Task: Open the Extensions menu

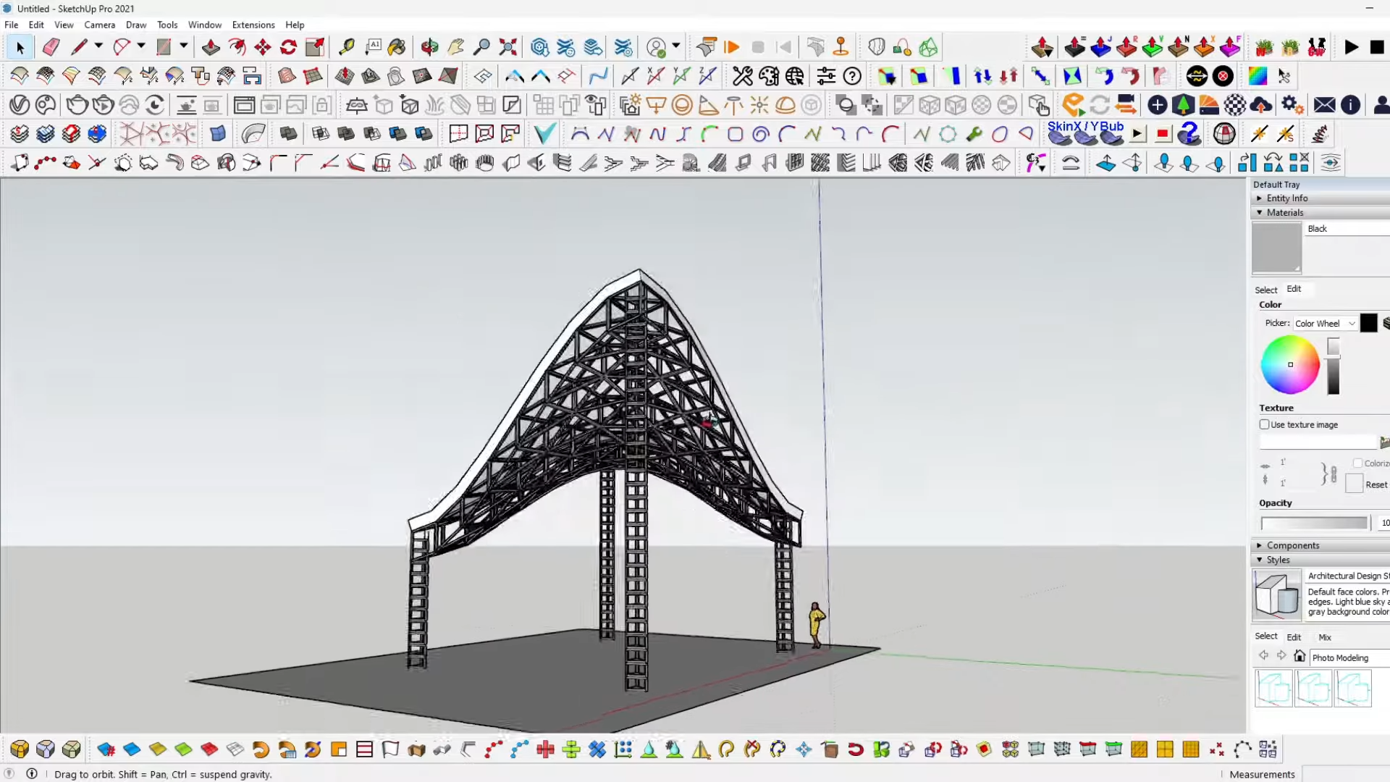Action: point(253,25)
